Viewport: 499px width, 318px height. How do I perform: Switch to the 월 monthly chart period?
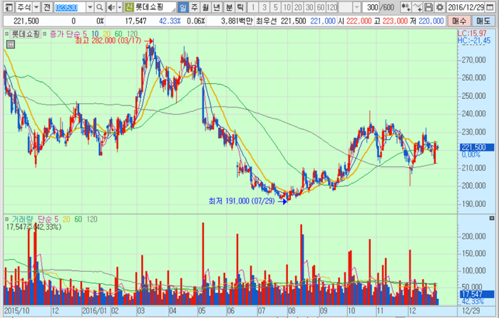[x=205, y=7]
